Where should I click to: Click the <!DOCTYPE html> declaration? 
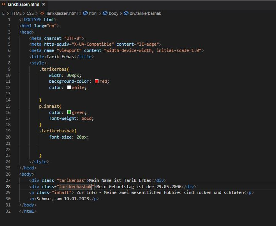click(x=38, y=20)
